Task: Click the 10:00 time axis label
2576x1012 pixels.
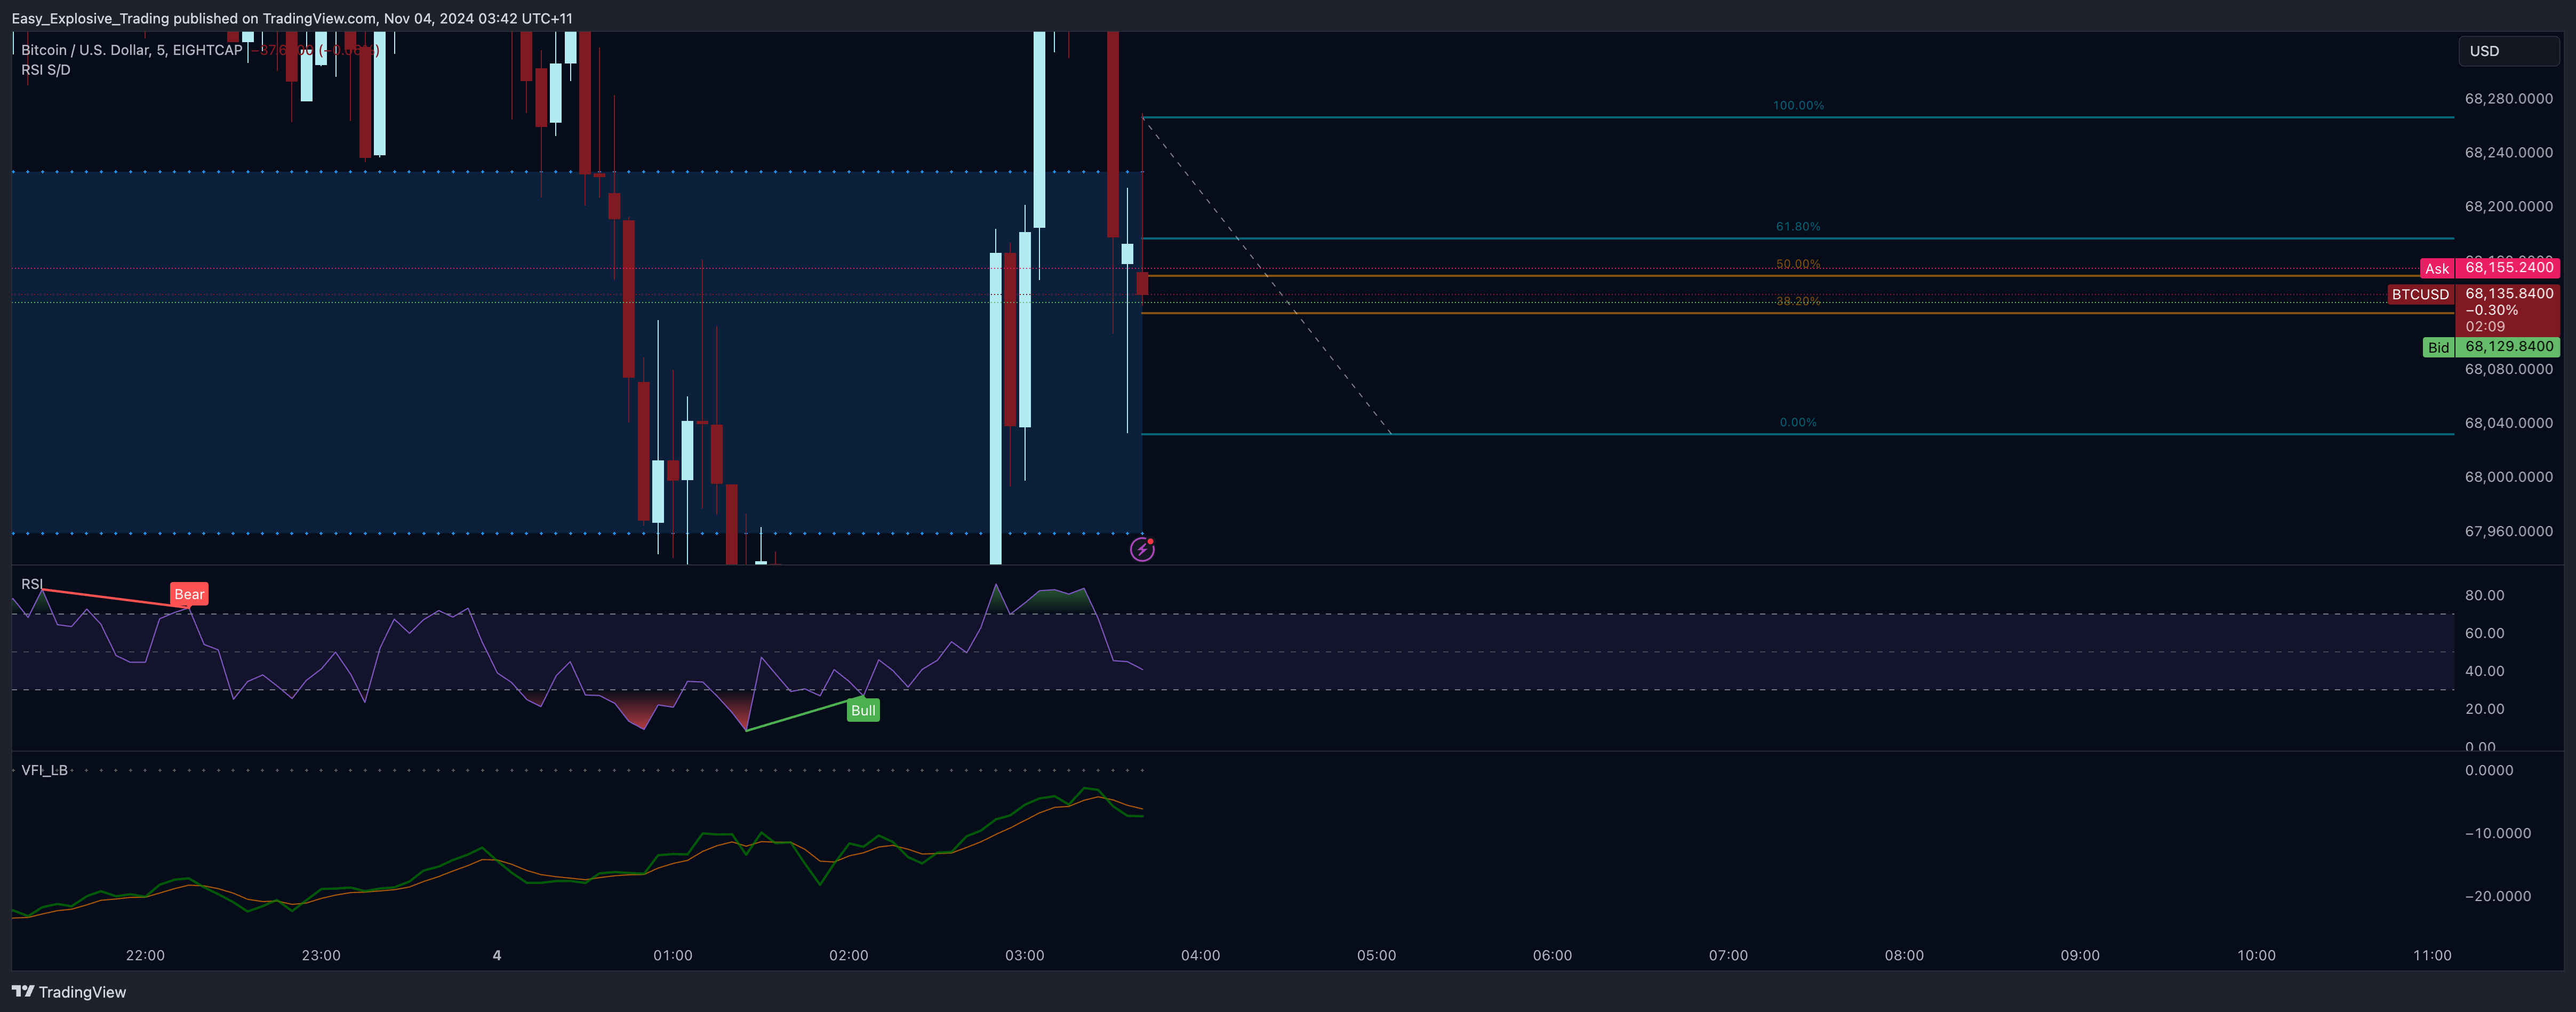Action: pyautogui.click(x=2257, y=955)
